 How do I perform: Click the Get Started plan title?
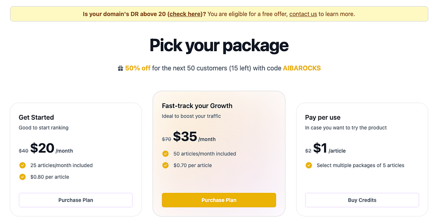36,117
